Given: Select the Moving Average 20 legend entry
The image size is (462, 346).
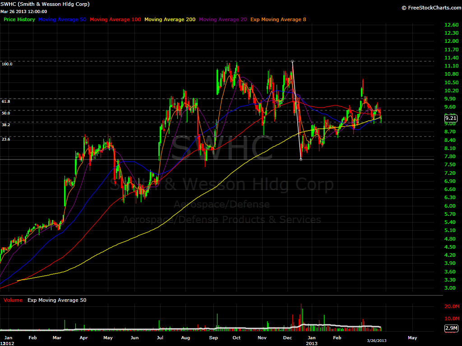Looking at the screenshot, I should [222, 19].
